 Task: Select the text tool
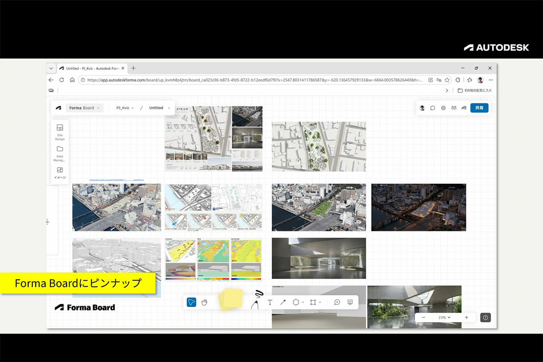[x=270, y=303]
